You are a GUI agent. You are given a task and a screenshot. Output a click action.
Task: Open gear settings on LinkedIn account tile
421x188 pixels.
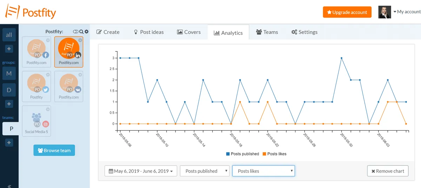[80, 40]
